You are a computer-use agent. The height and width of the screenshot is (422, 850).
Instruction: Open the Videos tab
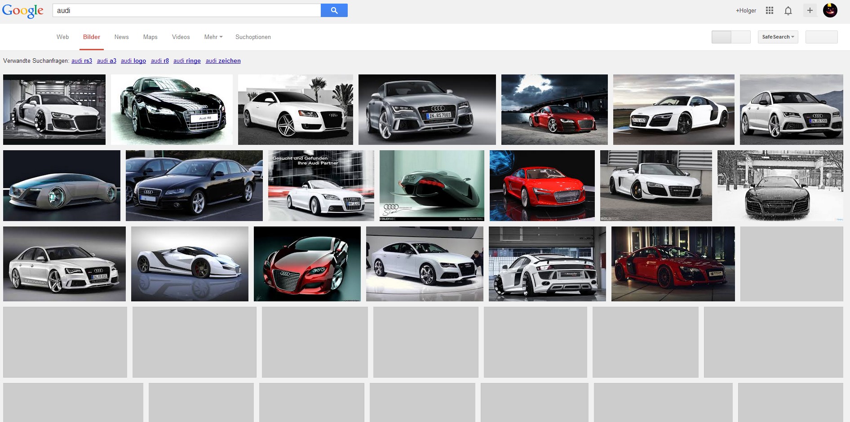tap(181, 37)
